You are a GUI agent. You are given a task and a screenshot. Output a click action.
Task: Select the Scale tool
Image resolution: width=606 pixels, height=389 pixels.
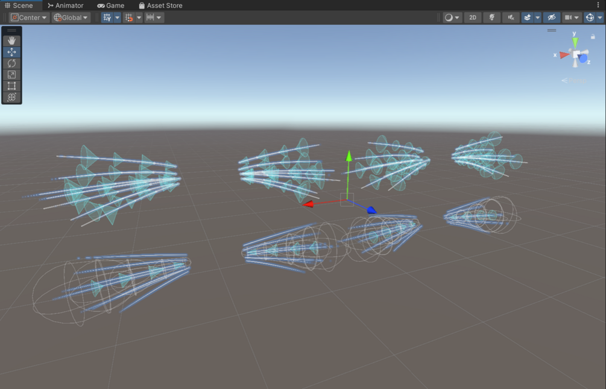click(x=11, y=75)
